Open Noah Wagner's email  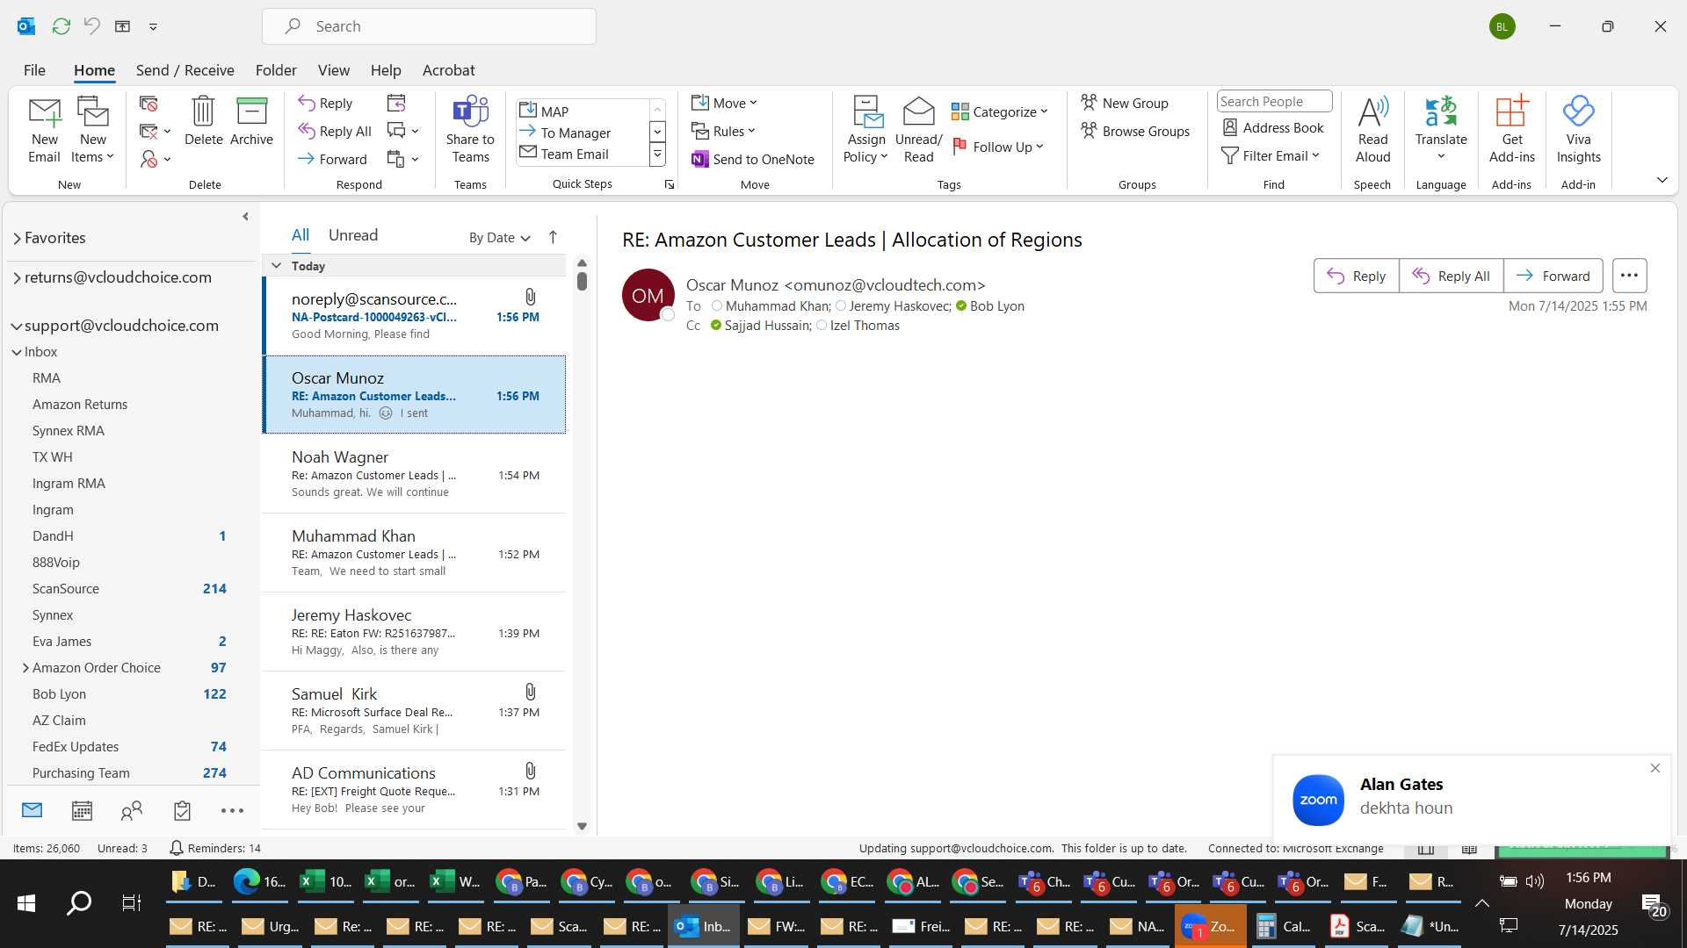click(414, 474)
